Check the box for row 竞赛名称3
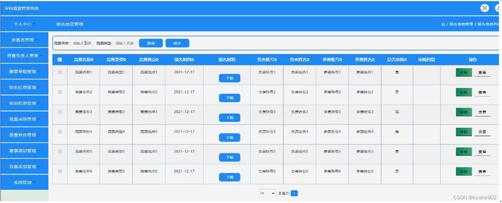This screenshot has width=502, height=203. coord(60,112)
